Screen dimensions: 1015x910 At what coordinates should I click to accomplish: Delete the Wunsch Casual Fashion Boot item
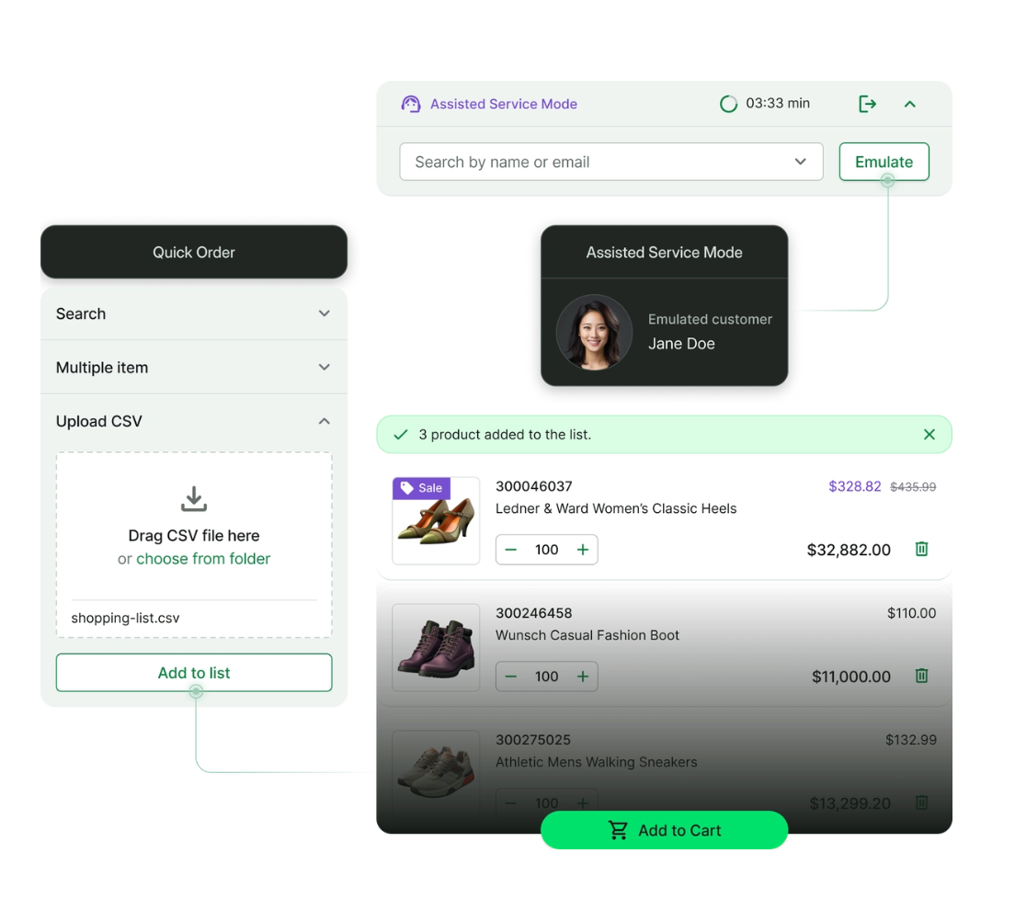tap(922, 676)
